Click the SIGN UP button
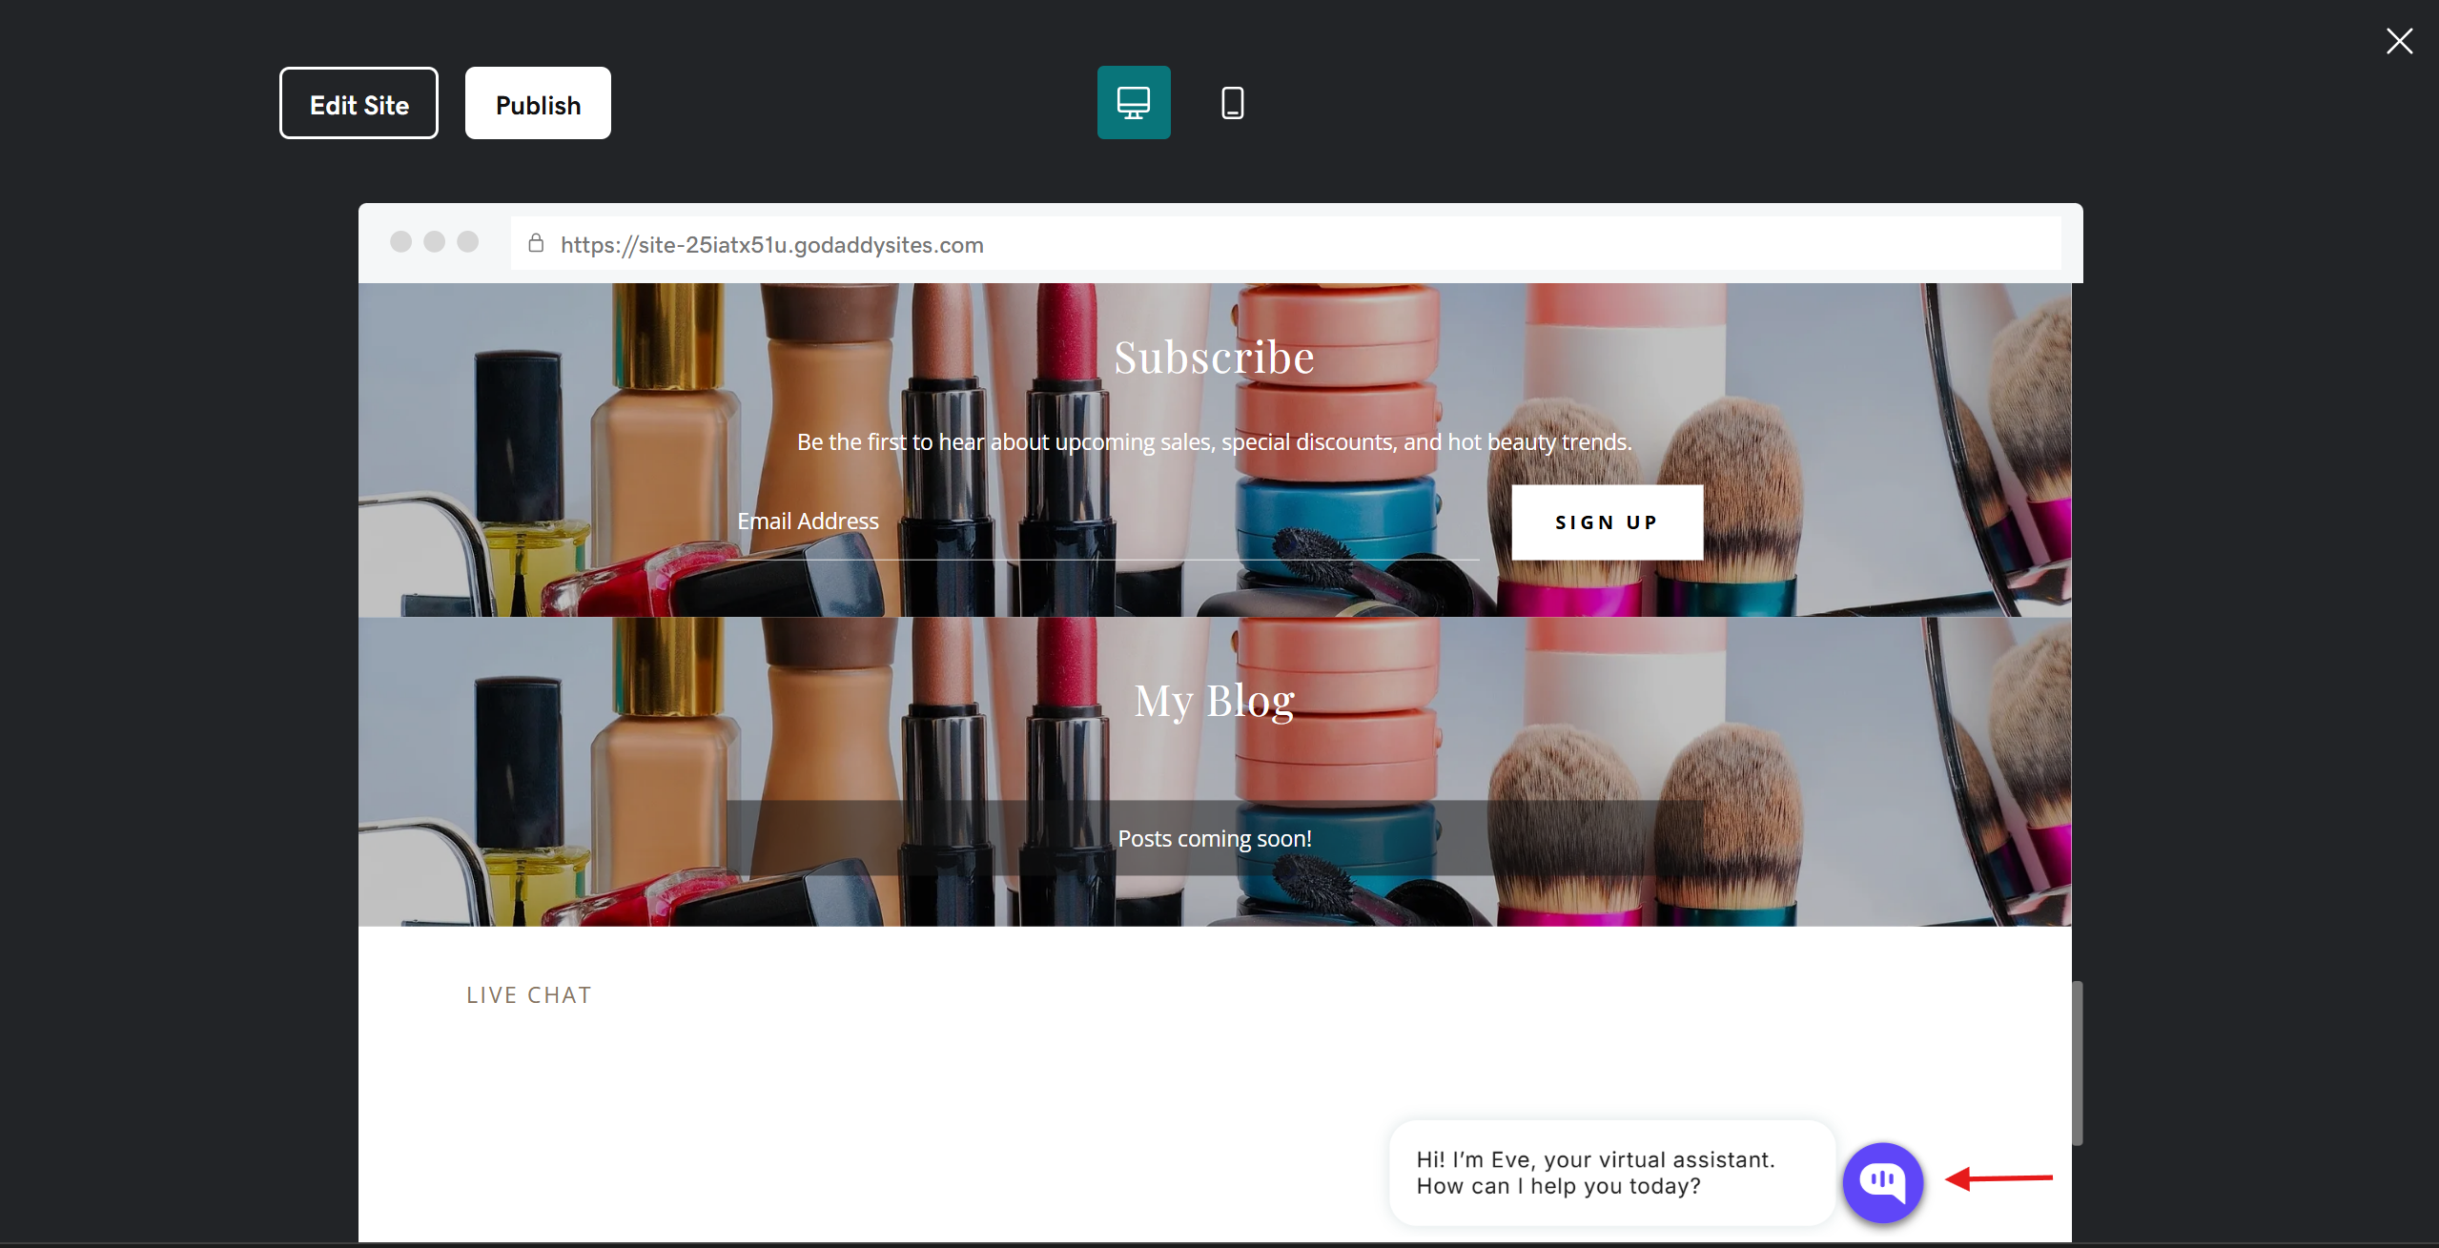 [x=1607, y=522]
